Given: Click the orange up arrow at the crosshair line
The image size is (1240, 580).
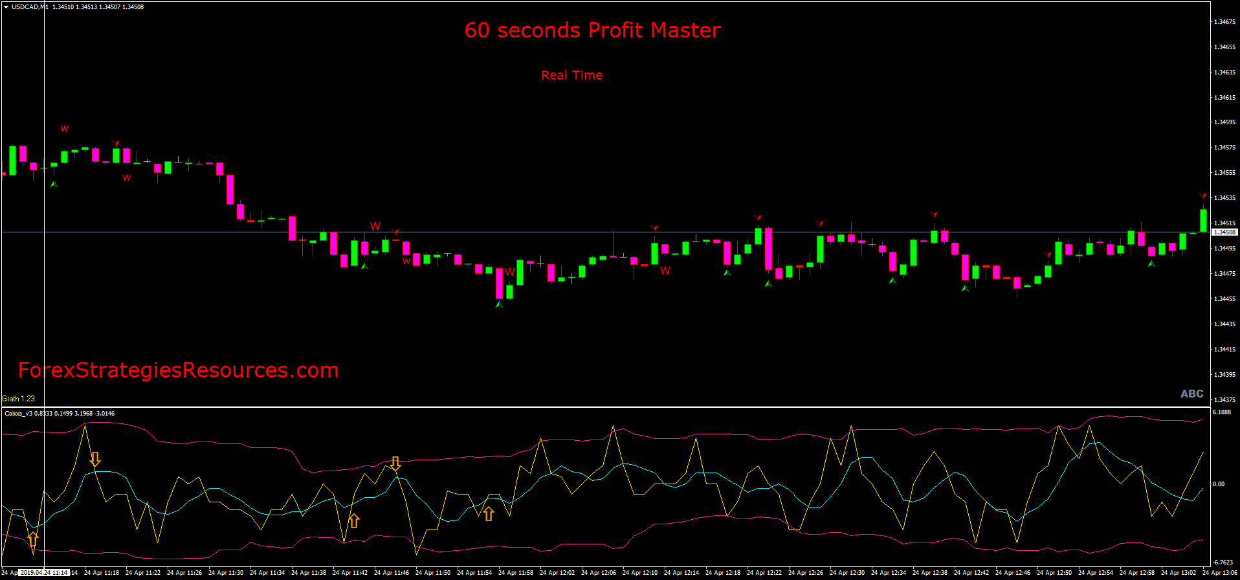Looking at the screenshot, I should pos(33,540).
